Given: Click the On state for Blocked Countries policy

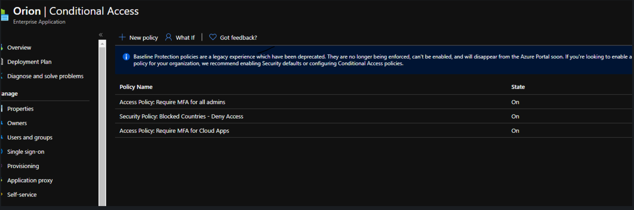Looking at the screenshot, I should [x=515, y=116].
